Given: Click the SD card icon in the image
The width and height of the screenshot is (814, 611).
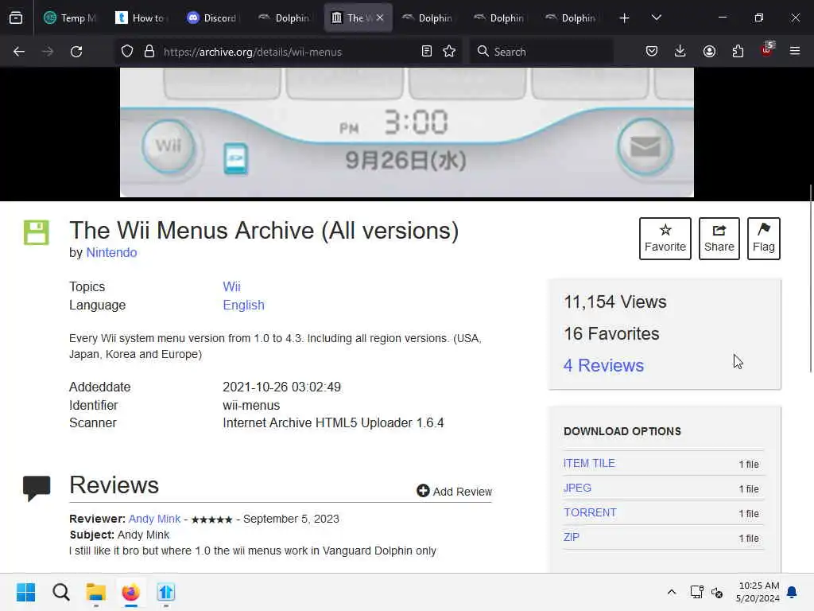Looking at the screenshot, I should (x=235, y=158).
